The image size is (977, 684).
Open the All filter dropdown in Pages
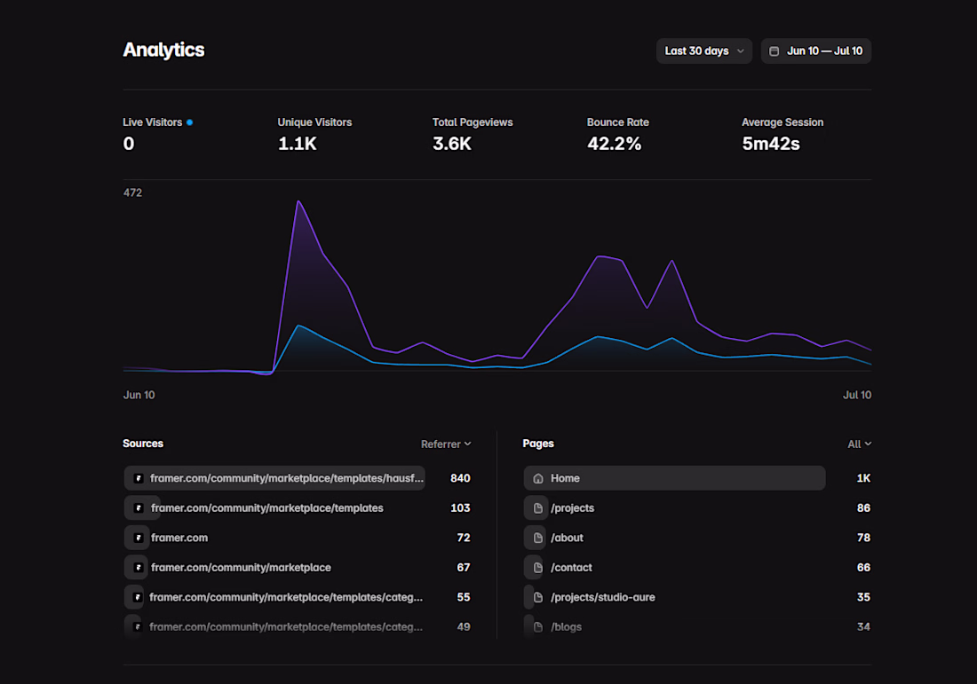(859, 444)
